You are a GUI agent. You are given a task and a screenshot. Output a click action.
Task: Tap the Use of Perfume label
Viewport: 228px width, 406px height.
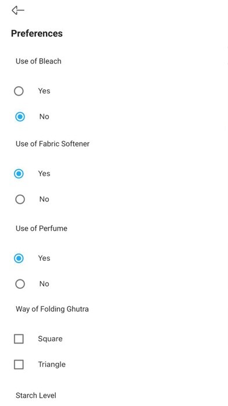(x=41, y=229)
